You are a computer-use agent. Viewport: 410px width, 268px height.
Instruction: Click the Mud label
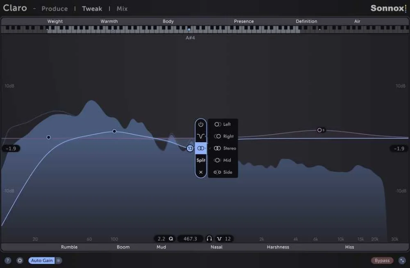[x=161, y=247]
